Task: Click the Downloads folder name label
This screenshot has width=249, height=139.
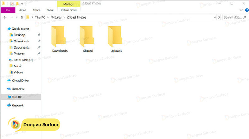Action: click(60, 51)
